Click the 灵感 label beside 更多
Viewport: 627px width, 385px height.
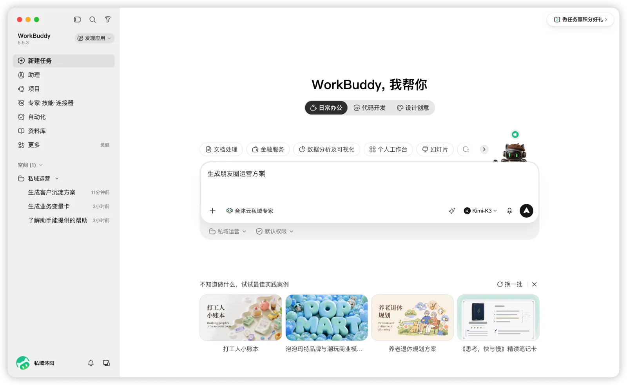pyautogui.click(x=105, y=145)
